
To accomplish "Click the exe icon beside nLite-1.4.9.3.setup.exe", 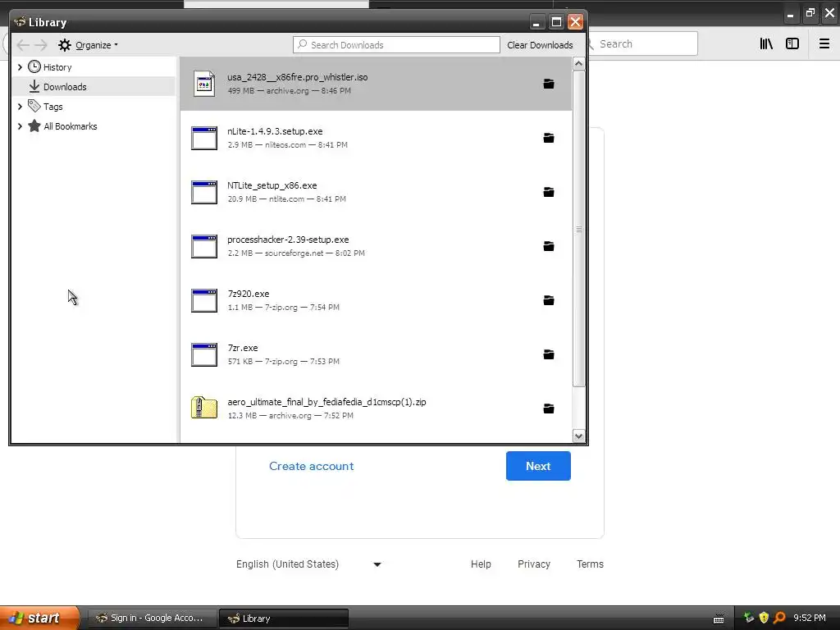I will pyautogui.click(x=204, y=138).
